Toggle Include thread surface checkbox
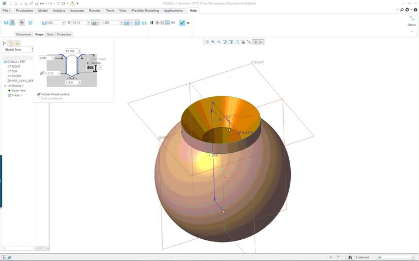 coord(39,94)
